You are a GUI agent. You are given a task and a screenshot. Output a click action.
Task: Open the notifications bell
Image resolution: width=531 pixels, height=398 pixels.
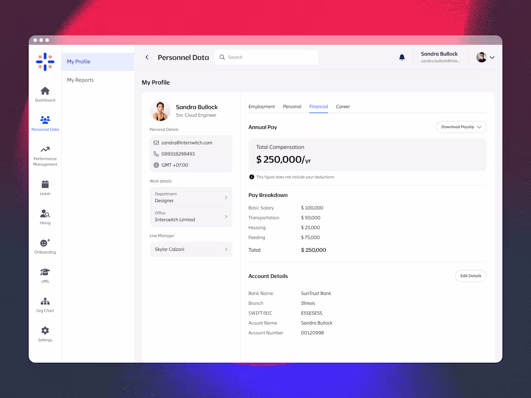402,57
